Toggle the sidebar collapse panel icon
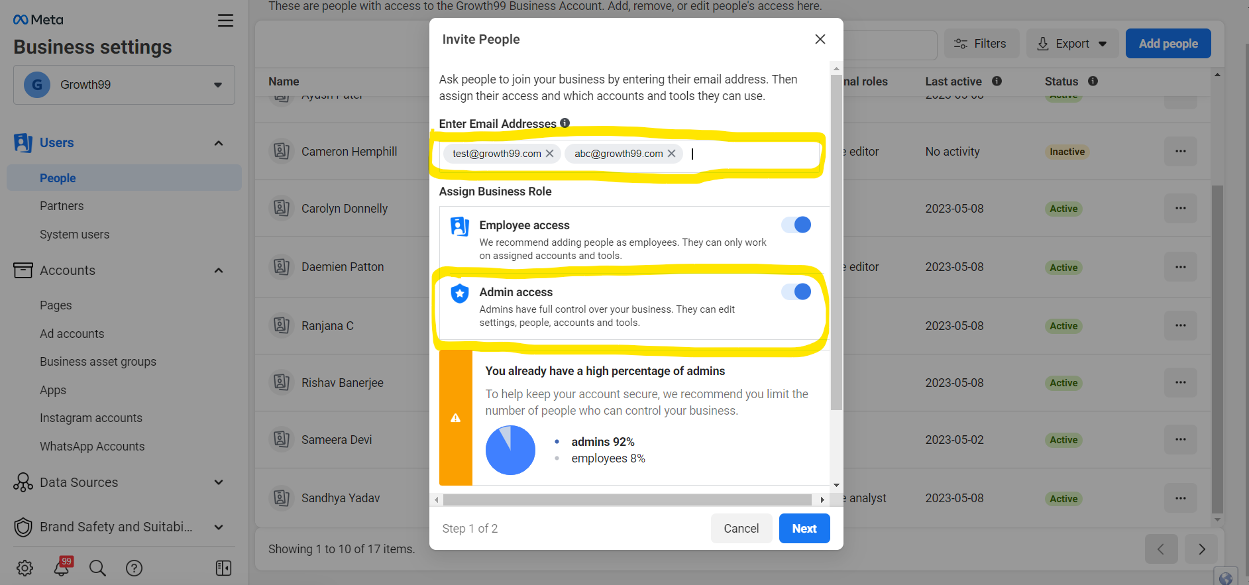Screen dimensions: 1249x585 tap(223, 568)
